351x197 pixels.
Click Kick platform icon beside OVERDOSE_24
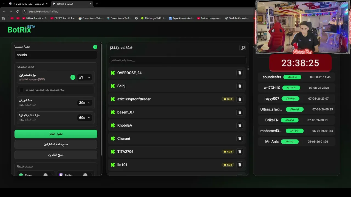tap(113, 73)
